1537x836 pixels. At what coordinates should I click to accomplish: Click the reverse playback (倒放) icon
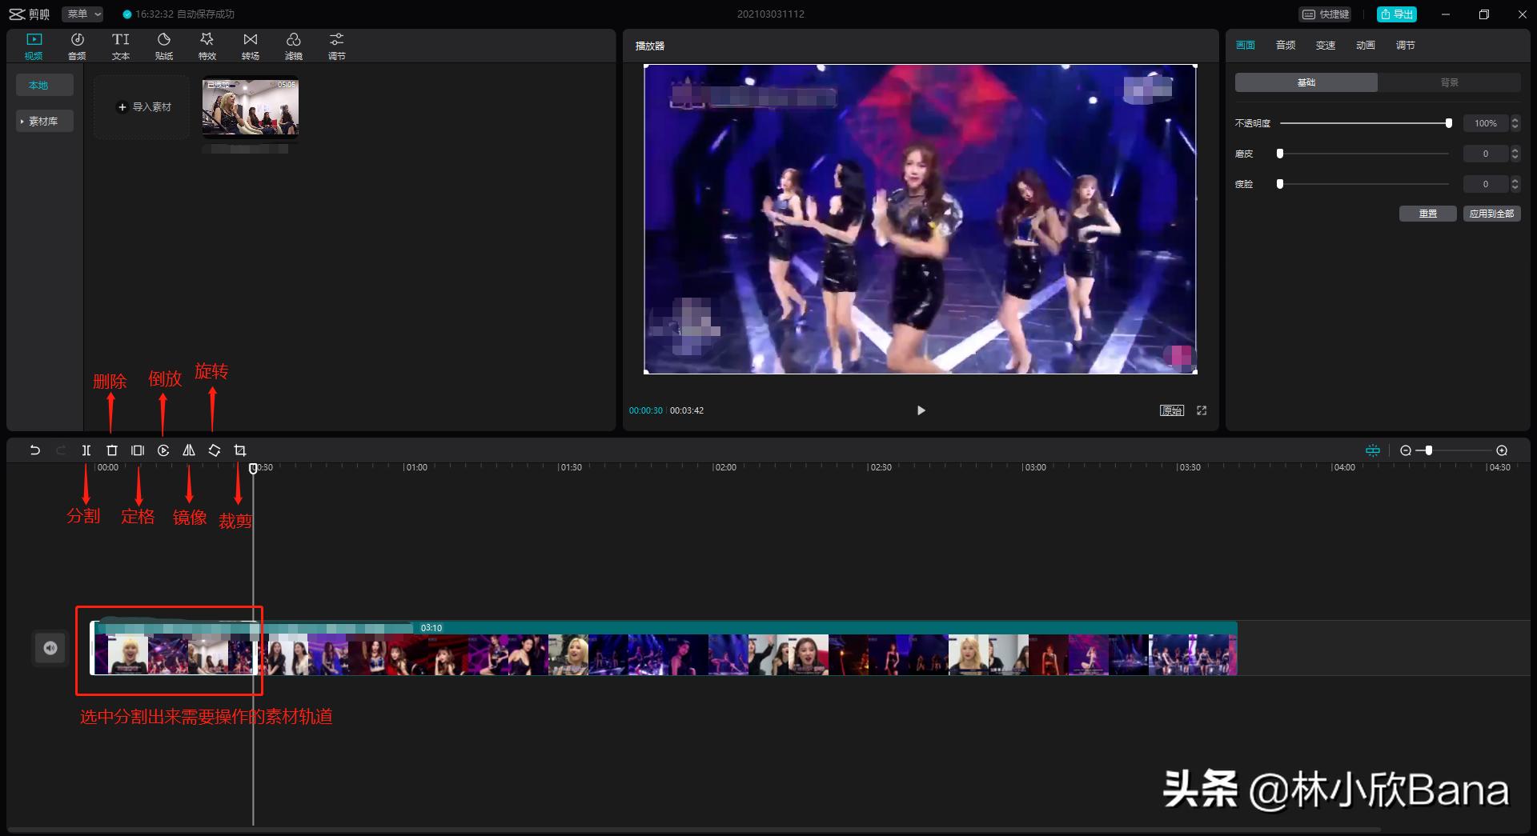coord(163,450)
